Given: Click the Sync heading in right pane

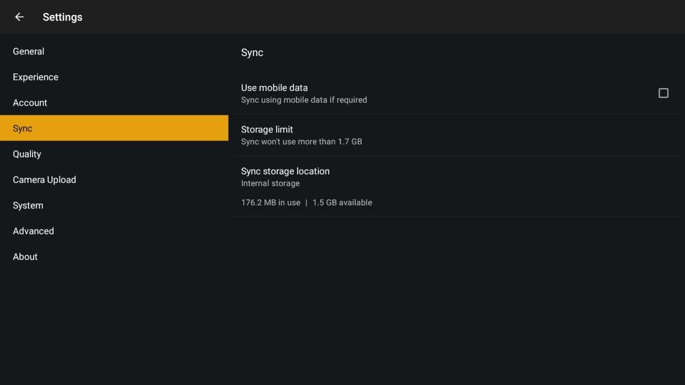Looking at the screenshot, I should tap(252, 52).
